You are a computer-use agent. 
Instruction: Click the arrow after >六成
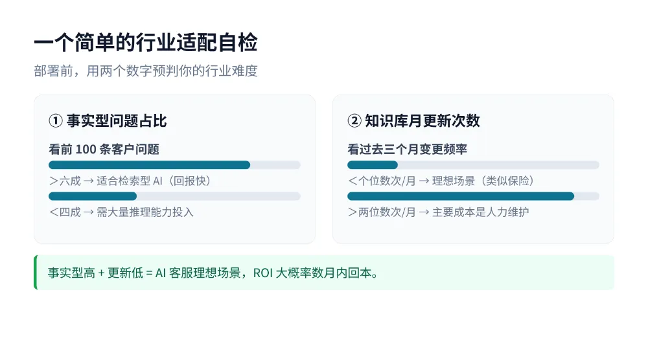[89, 181]
